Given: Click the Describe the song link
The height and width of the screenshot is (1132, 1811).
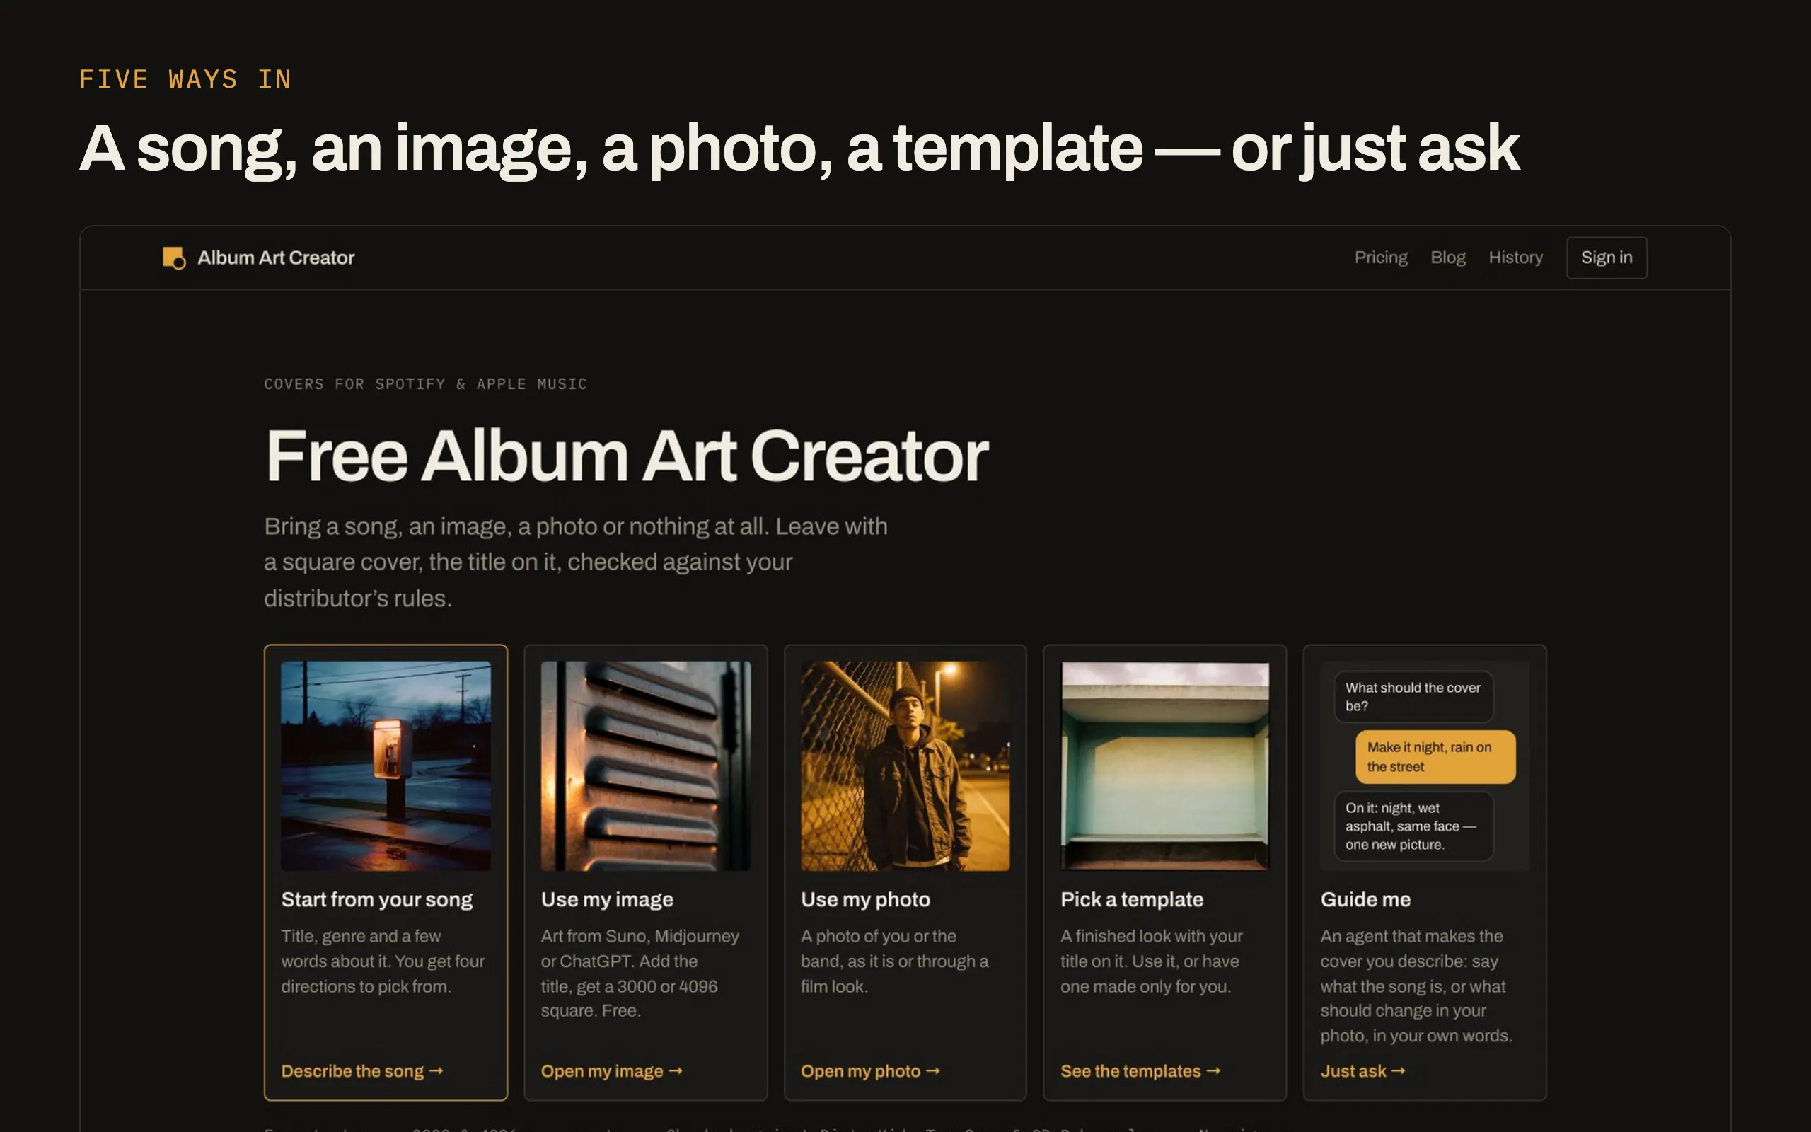Looking at the screenshot, I should 361,1070.
